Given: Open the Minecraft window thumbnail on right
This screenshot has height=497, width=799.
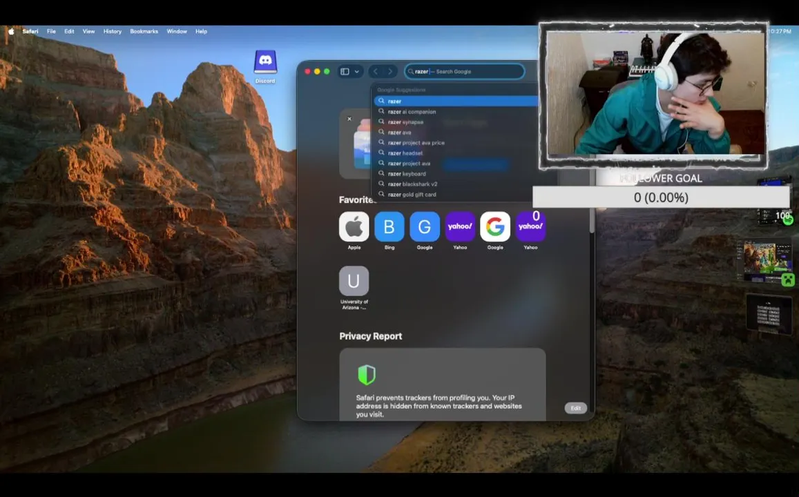Looking at the screenshot, I should [766, 262].
